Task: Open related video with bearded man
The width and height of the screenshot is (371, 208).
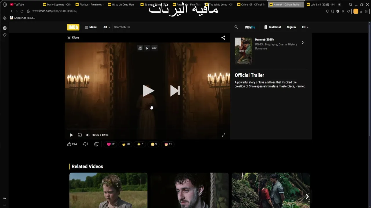Action: [190, 190]
